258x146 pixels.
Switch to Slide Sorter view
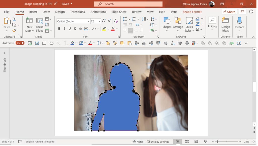[x=187, y=142]
